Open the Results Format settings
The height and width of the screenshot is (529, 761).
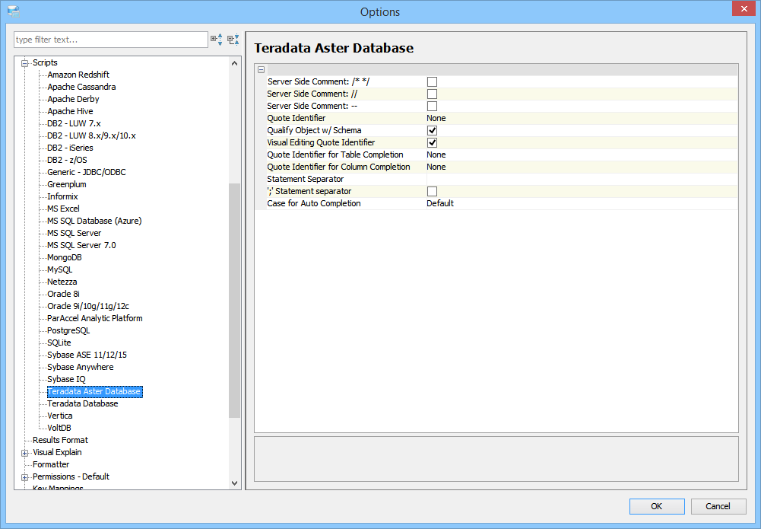(60, 440)
